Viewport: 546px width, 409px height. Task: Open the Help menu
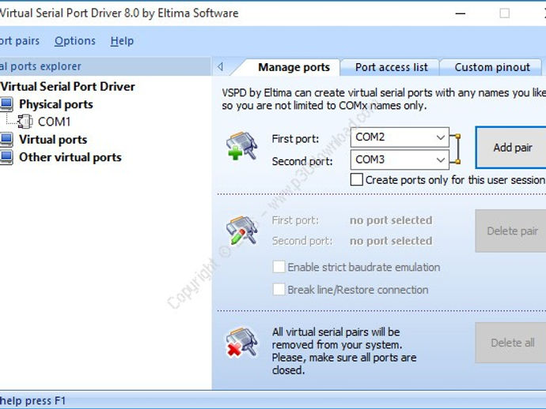coord(122,41)
